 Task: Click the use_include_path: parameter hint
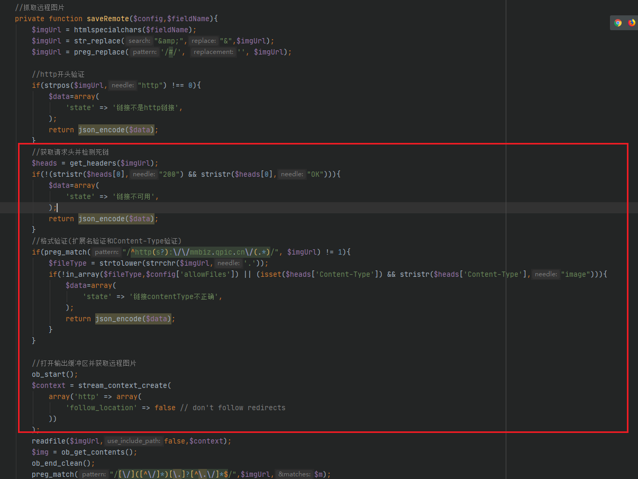tap(133, 441)
